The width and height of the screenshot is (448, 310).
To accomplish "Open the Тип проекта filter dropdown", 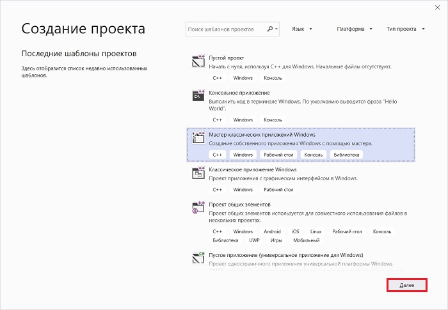I will point(405,29).
